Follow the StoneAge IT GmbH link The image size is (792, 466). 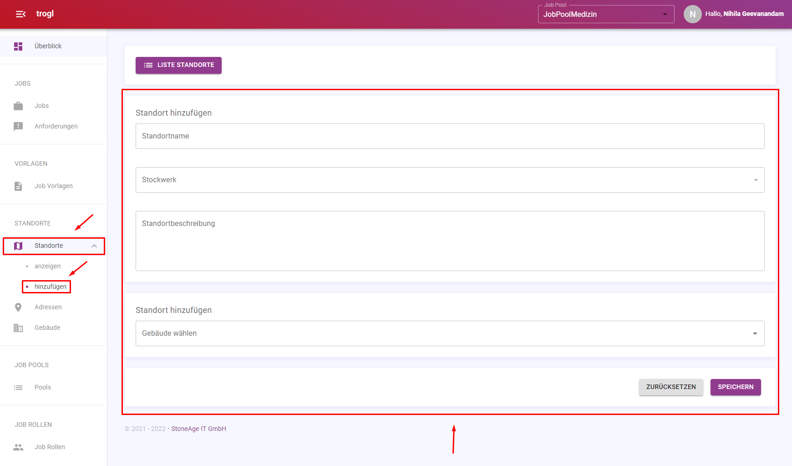tap(198, 429)
